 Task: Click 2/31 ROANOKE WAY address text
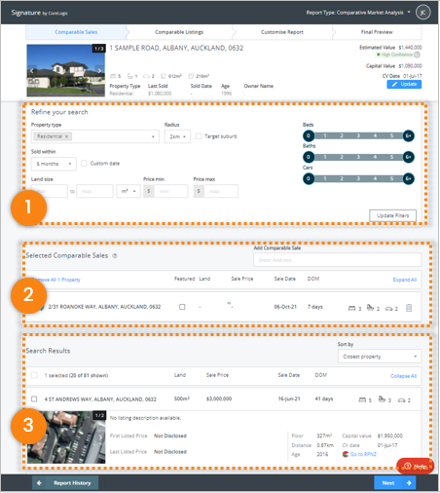click(104, 307)
